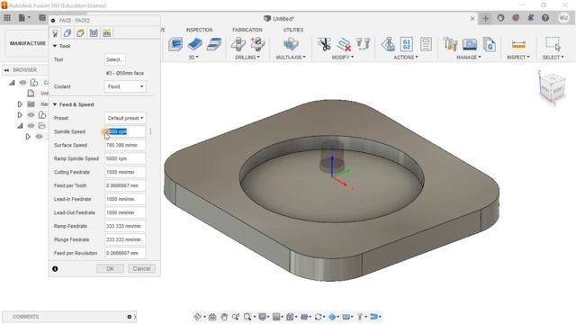Click the Select tool button
This screenshot has width=576, height=324.
114,59
